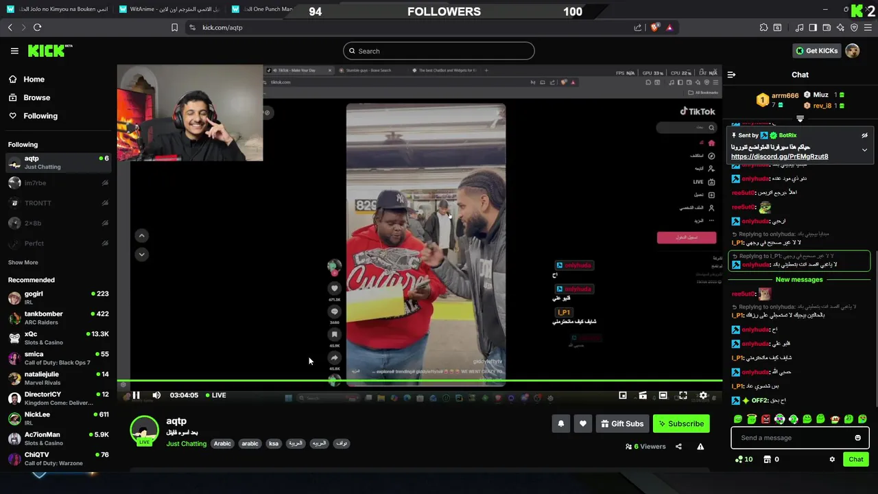This screenshot has height=494, width=878.
Task: Open the discord.gg invite link
Action: click(x=779, y=156)
